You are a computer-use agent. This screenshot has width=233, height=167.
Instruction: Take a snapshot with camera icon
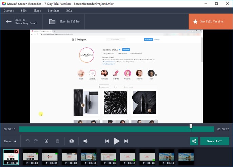pos(72,141)
